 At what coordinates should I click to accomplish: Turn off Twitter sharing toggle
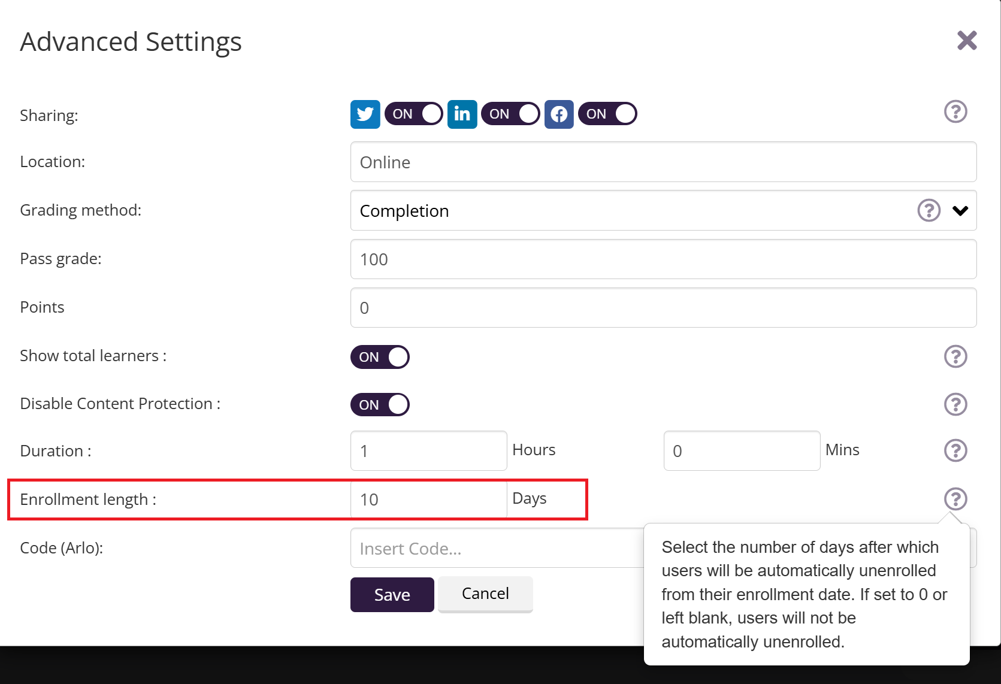pos(414,114)
